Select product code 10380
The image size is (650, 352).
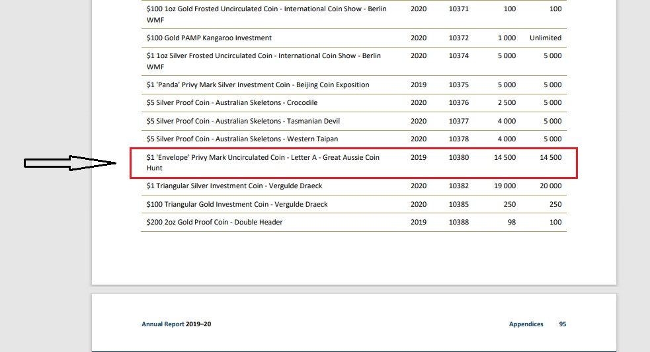[459, 157]
